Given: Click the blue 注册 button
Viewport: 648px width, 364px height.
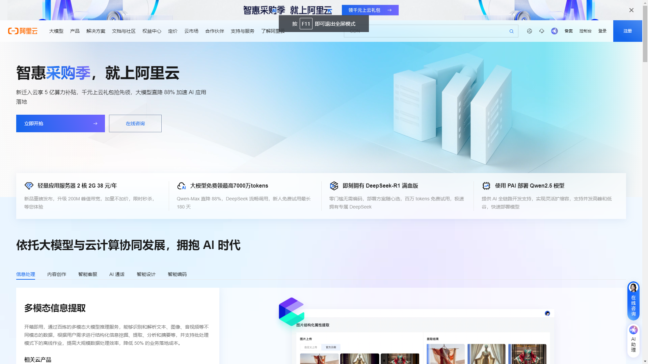Looking at the screenshot, I should (x=627, y=31).
